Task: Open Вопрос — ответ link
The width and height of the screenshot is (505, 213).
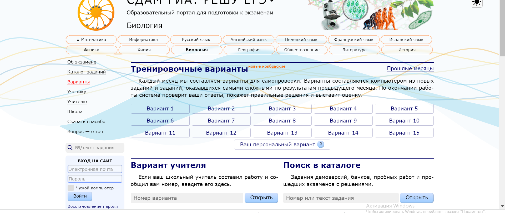Action: [x=85, y=131]
